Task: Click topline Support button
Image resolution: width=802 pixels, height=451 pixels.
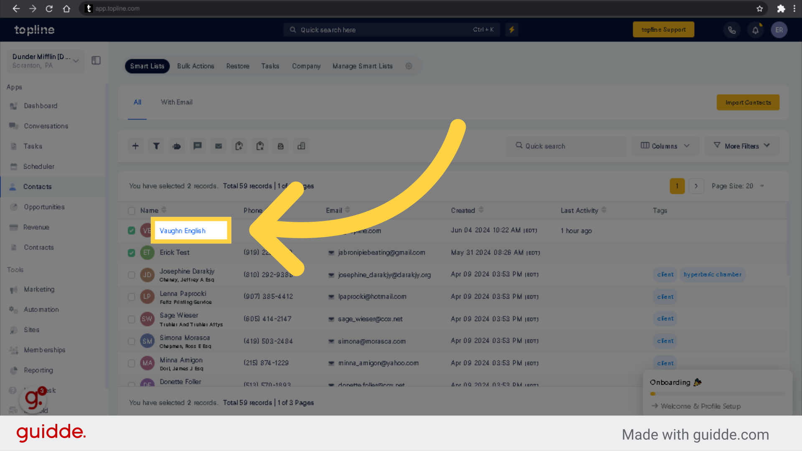Action: [663, 30]
